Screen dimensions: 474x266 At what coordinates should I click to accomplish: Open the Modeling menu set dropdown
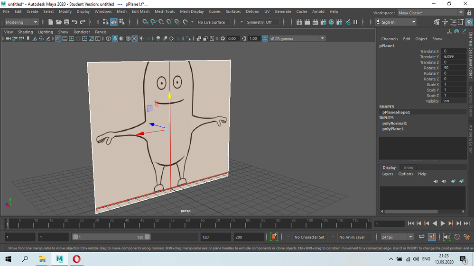[x=21, y=22]
